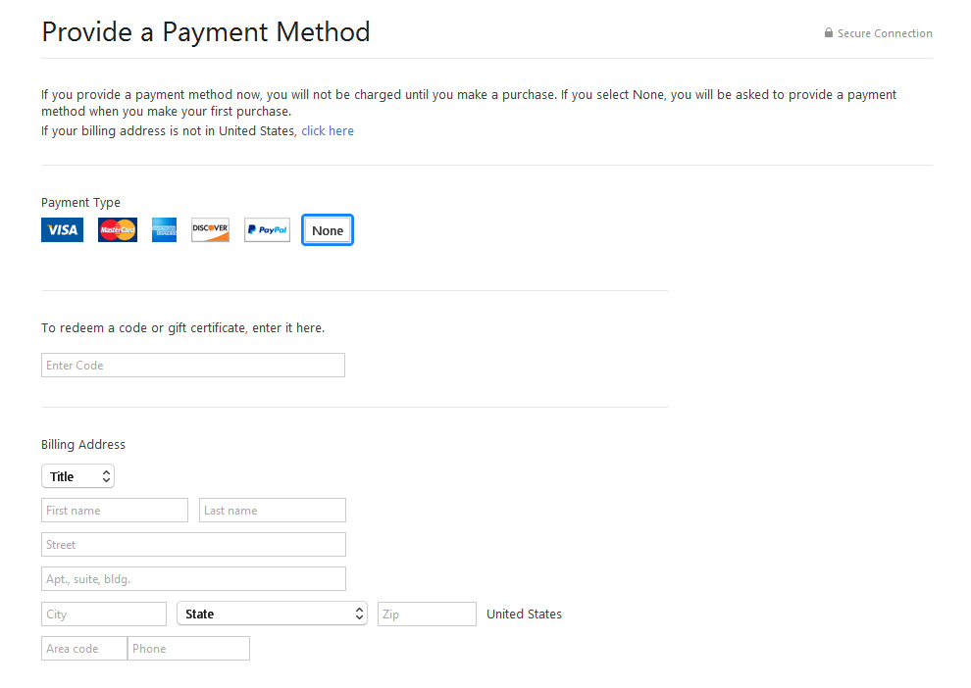Click into the First name field
The height and width of the screenshot is (688, 971).
(x=115, y=511)
